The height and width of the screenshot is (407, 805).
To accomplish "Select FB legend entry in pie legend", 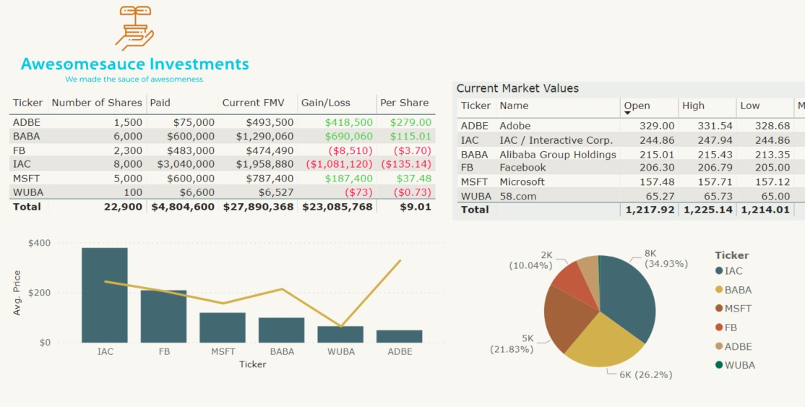I will tap(726, 327).
